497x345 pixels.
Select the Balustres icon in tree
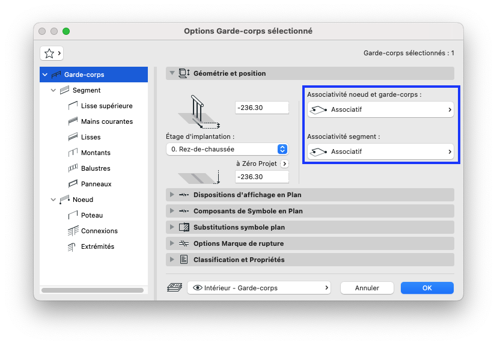(73, 168)
